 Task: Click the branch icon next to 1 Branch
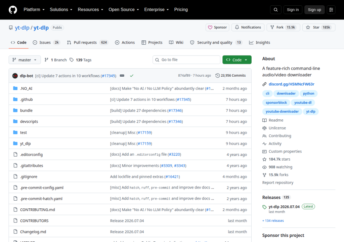[x=46, y=60]
